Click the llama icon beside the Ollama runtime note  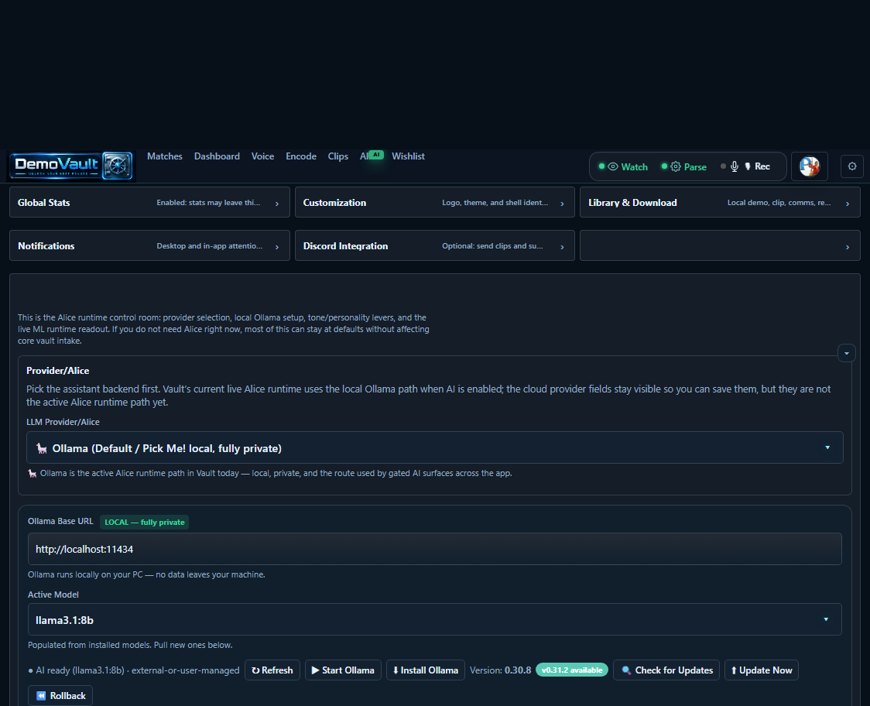pyautogui.click(x=33, y=474)
